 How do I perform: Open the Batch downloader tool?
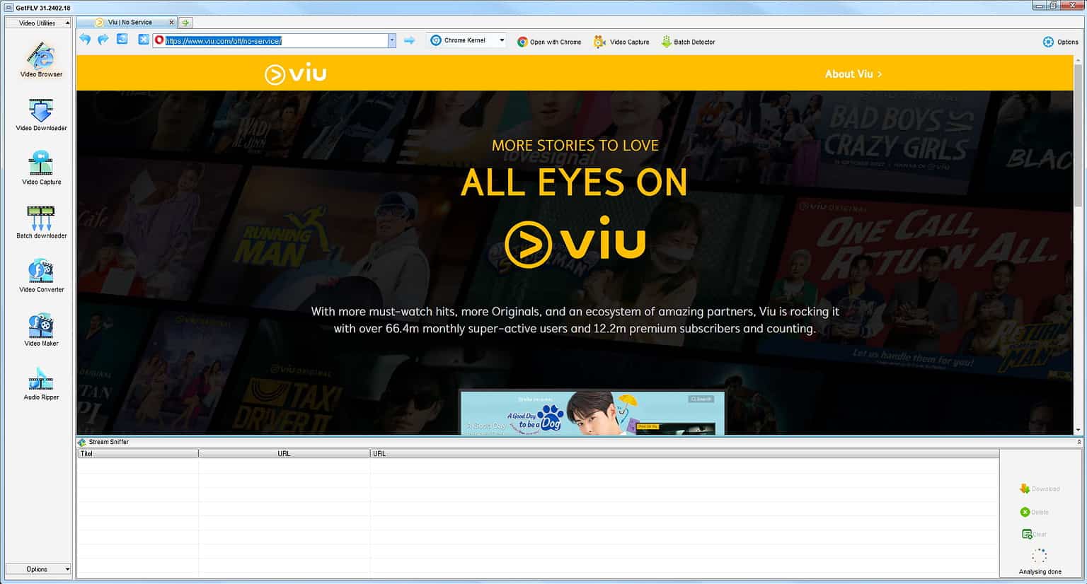coord(40,221)
